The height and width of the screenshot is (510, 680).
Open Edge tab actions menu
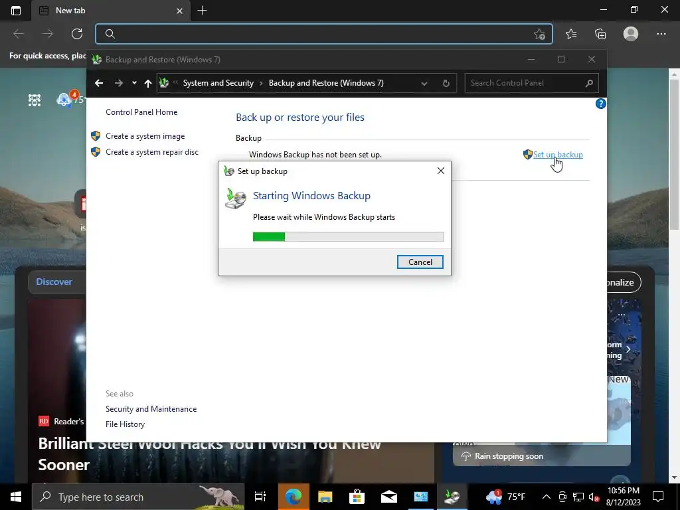coord(16,11)
